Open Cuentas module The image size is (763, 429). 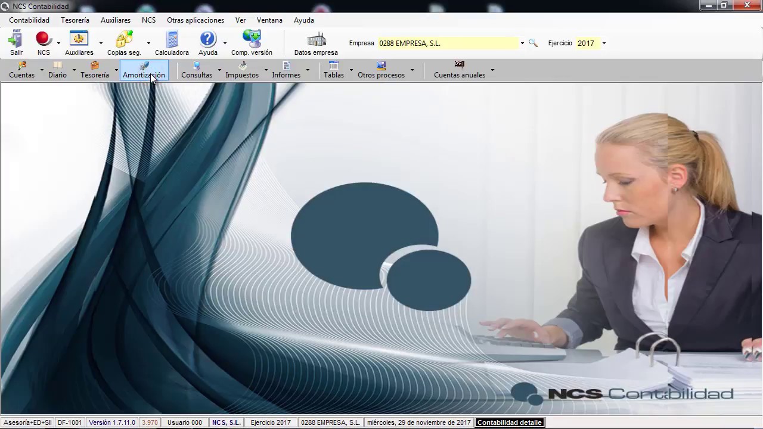21,70
